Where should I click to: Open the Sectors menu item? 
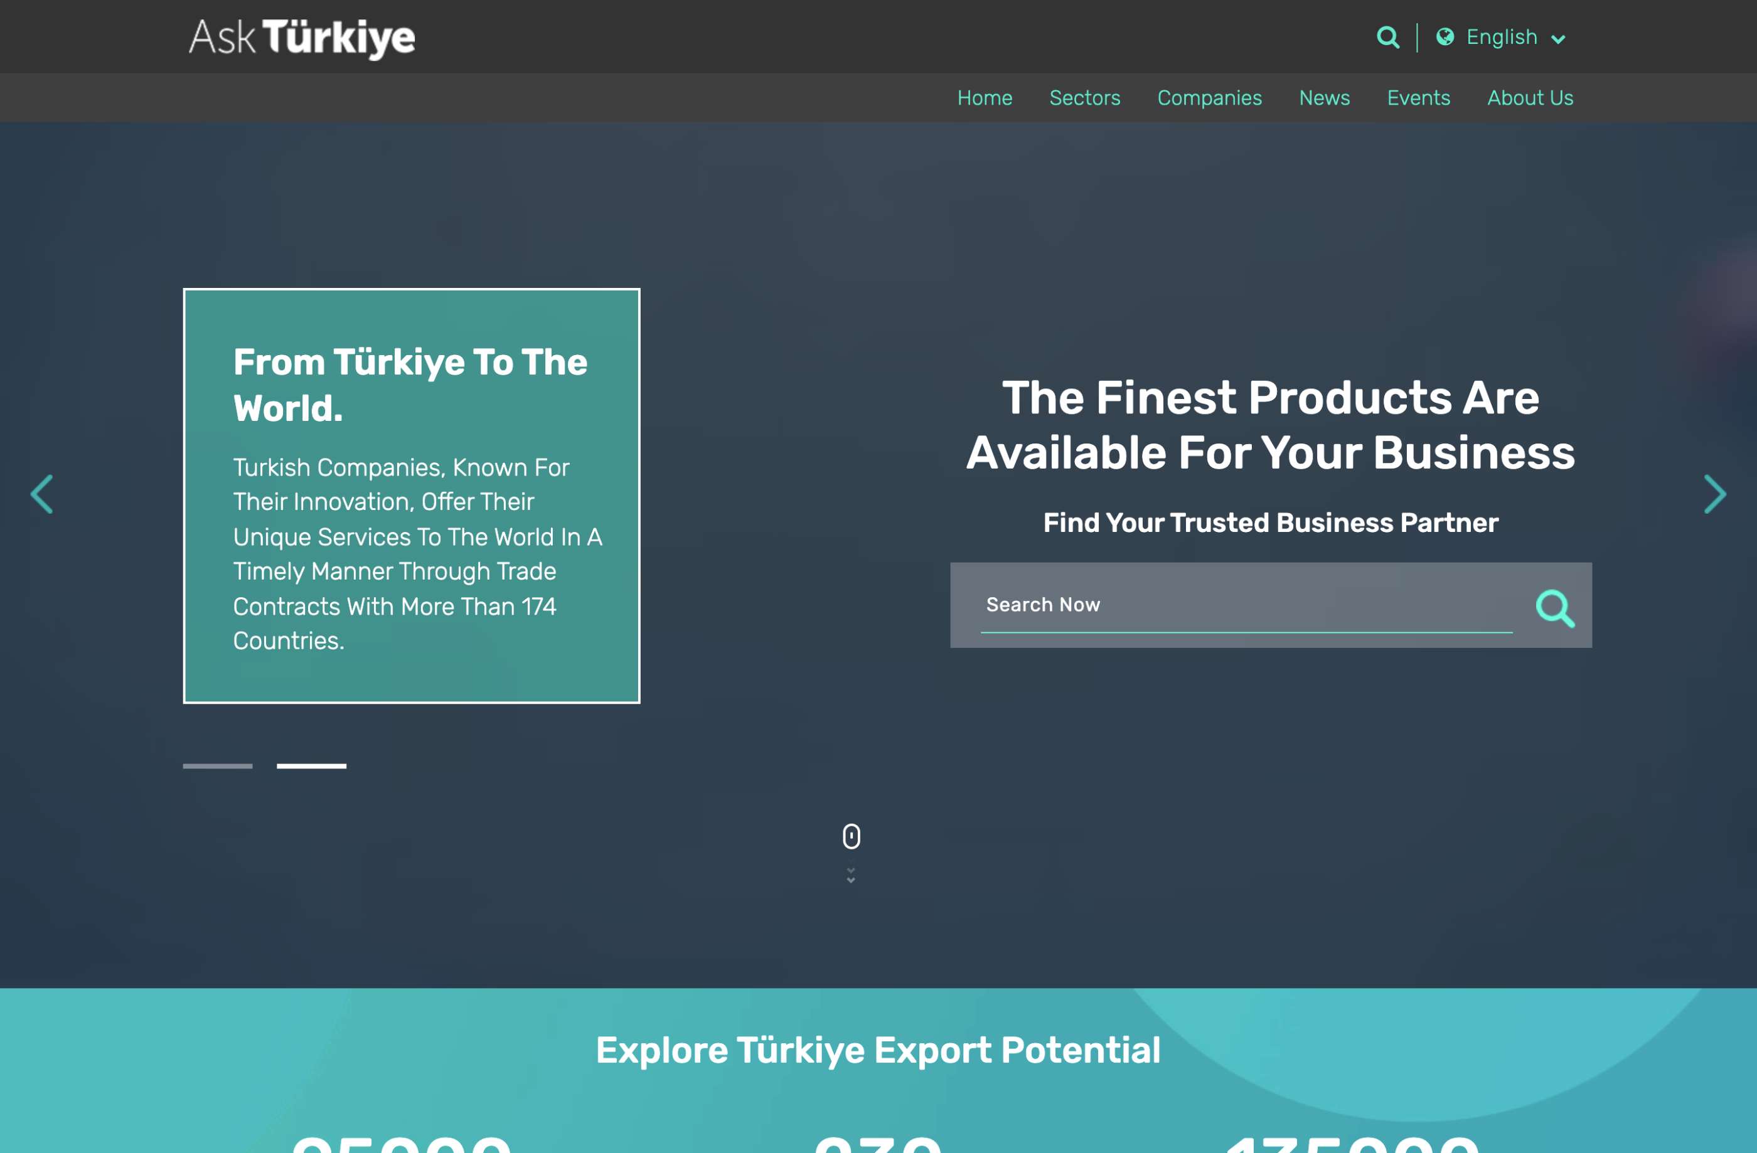click(1084, 98)
